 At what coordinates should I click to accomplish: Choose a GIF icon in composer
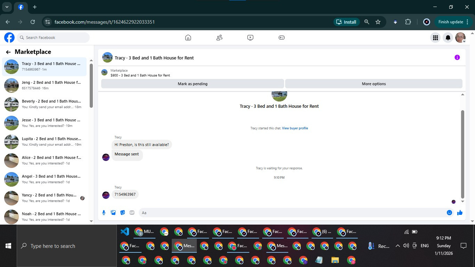(x=132, y=212)
